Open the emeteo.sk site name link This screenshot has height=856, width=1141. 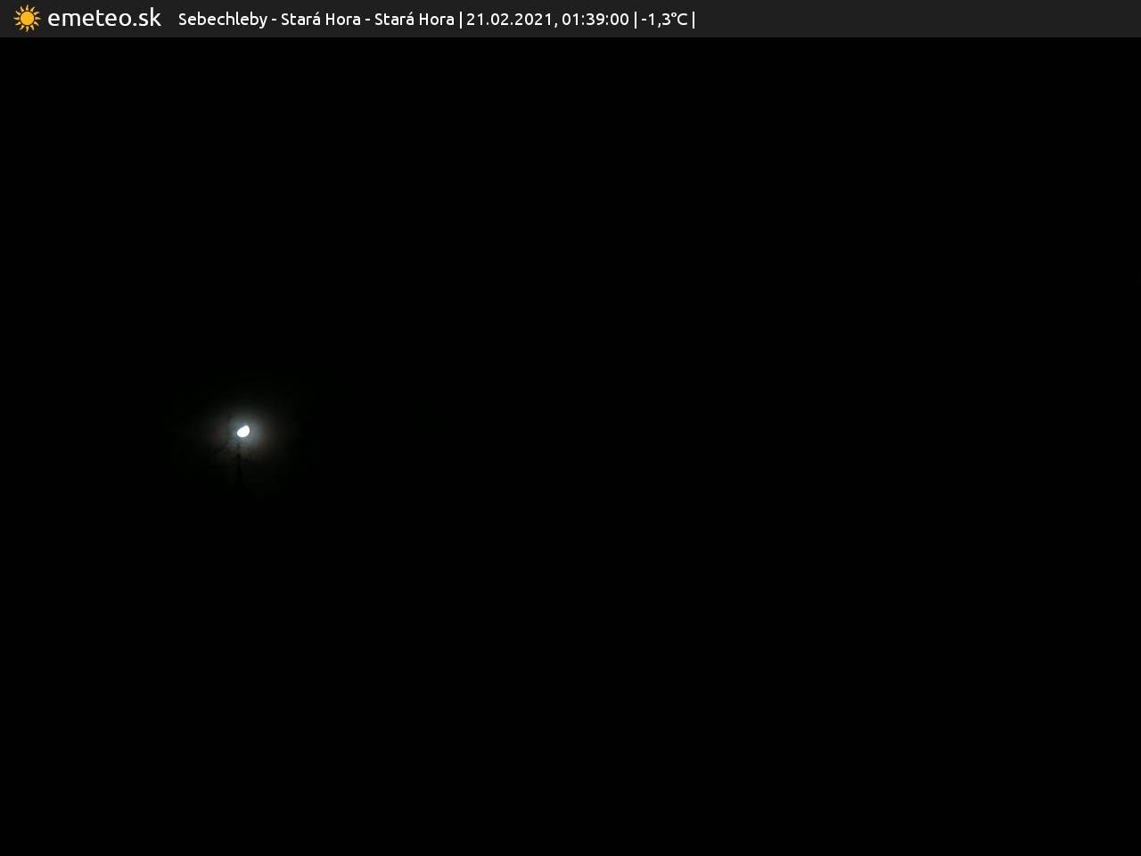coord(103,19)
